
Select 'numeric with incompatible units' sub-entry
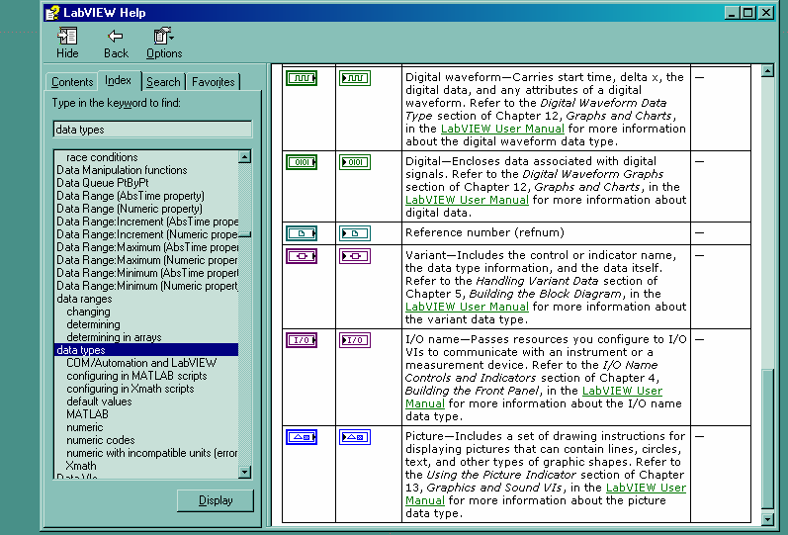pos(152,453)
